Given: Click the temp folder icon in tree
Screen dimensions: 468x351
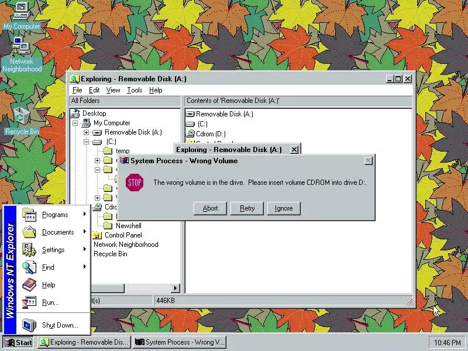Looking at the screenshot, I should (108, 151).
